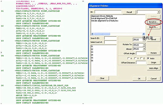Click the Rotate button

coord(153,53)
